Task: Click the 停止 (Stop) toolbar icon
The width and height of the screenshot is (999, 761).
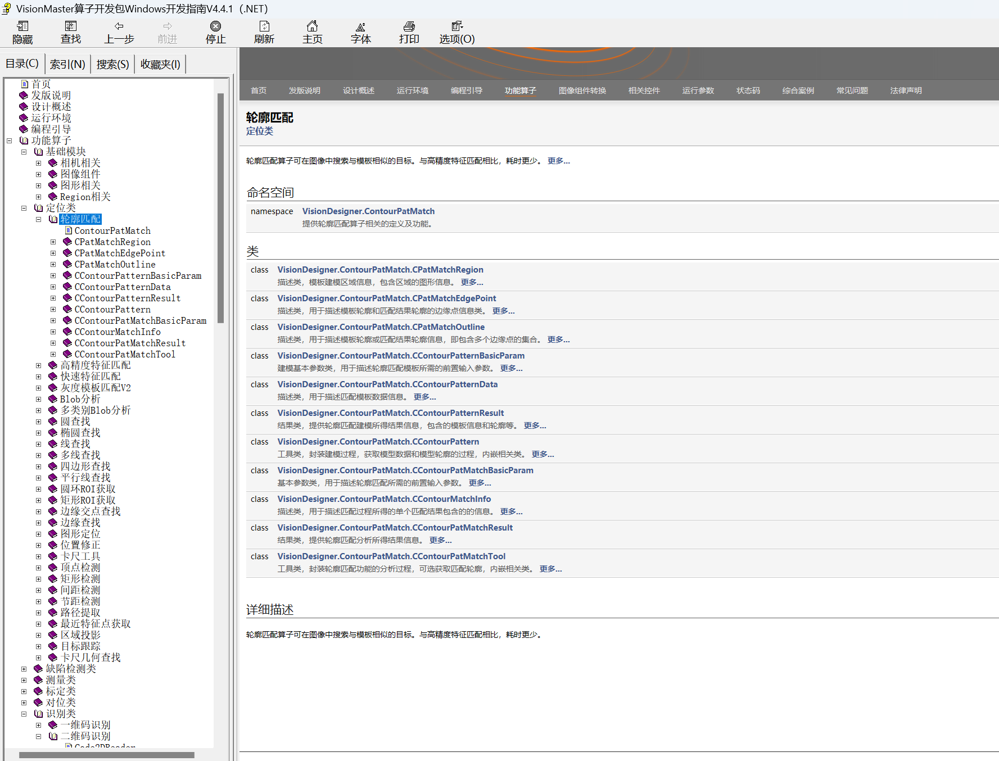Action: click(x=216, y=26)
